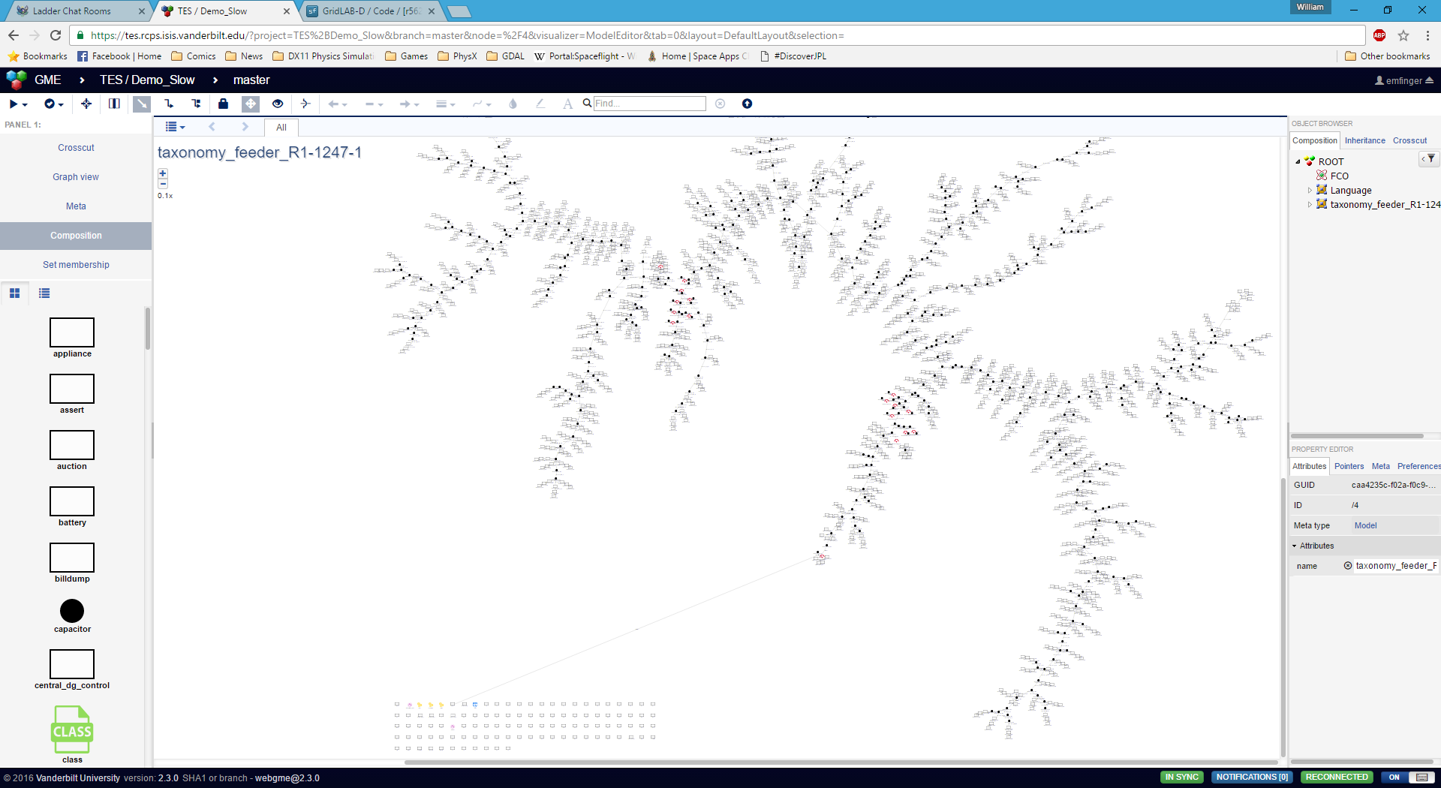Switch part browser to grid view icon
Screen dimensions: 1441x788
pos(14,293)
